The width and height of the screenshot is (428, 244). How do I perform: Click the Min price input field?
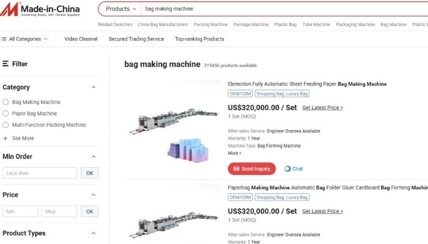pyautogui.click(x=20, y=212)
